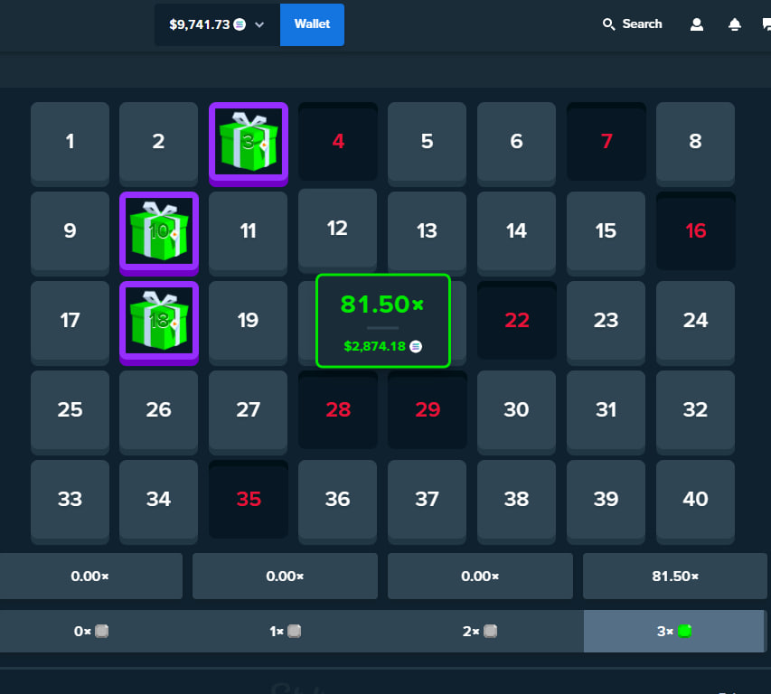Click the $9,741.73 balance
The width and height of the screenshot is (771, 694).
pos(199,24)
